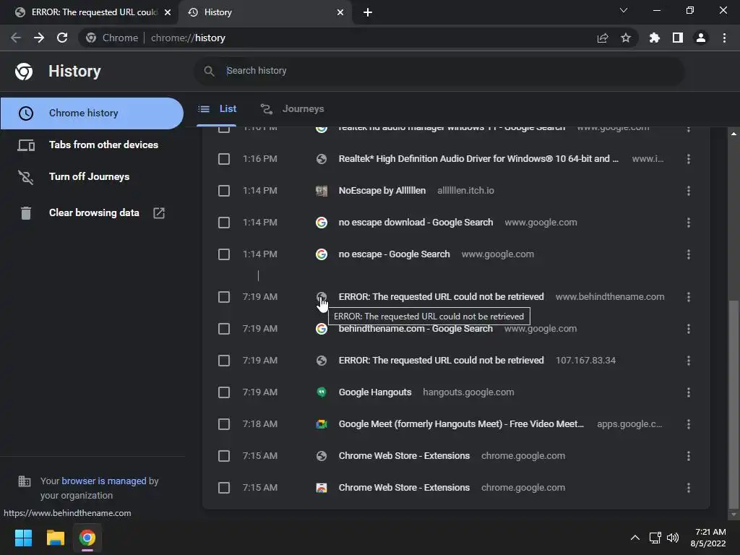This screenshot has height=555, width=740.
Task: Share this page icon in address bar
Action: pos(603,38)
